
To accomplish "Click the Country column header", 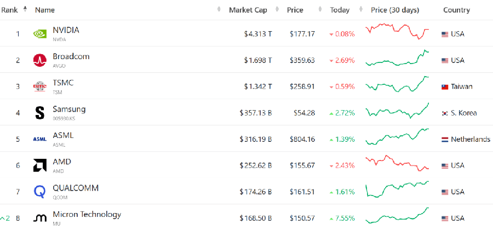I will (456, 10).
